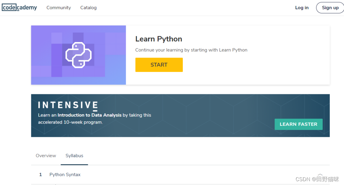Open the Catalog menu
This screenshot has width=344, height=185.
[x=89, y=8]
